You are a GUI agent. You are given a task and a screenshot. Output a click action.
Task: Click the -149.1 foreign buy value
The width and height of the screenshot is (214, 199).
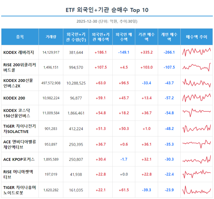(x=124, y=52)
